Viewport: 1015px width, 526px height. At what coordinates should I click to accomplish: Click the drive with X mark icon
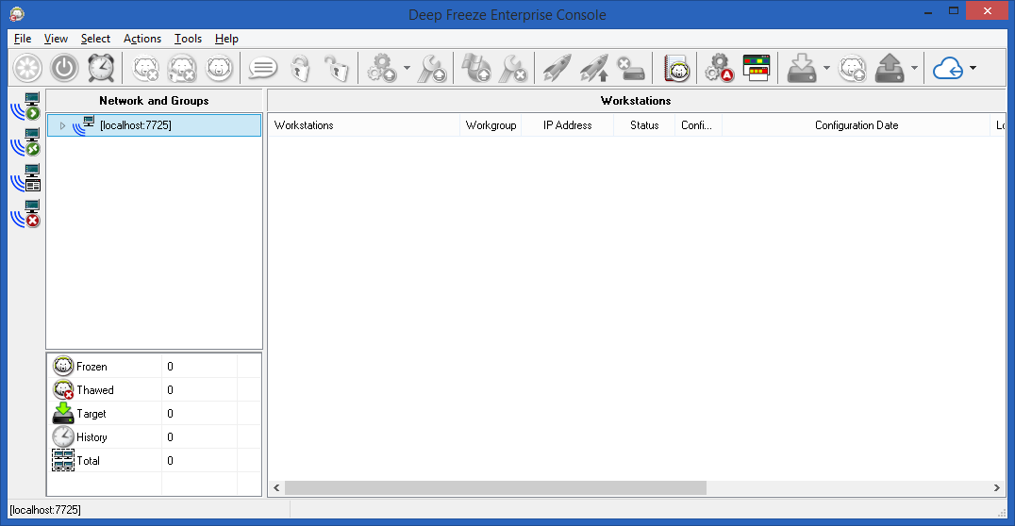pyautogui.click(x=630, y=68)
